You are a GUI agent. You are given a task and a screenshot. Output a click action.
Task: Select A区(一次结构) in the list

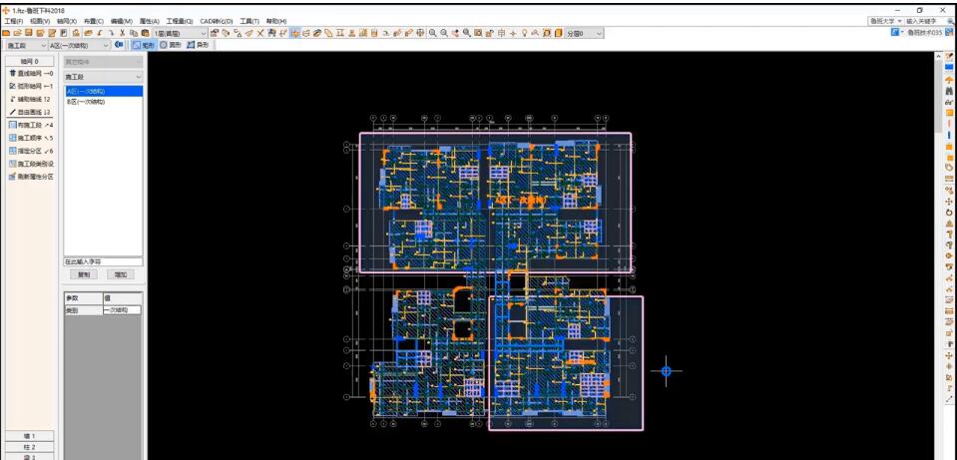[x=104, y=91]
